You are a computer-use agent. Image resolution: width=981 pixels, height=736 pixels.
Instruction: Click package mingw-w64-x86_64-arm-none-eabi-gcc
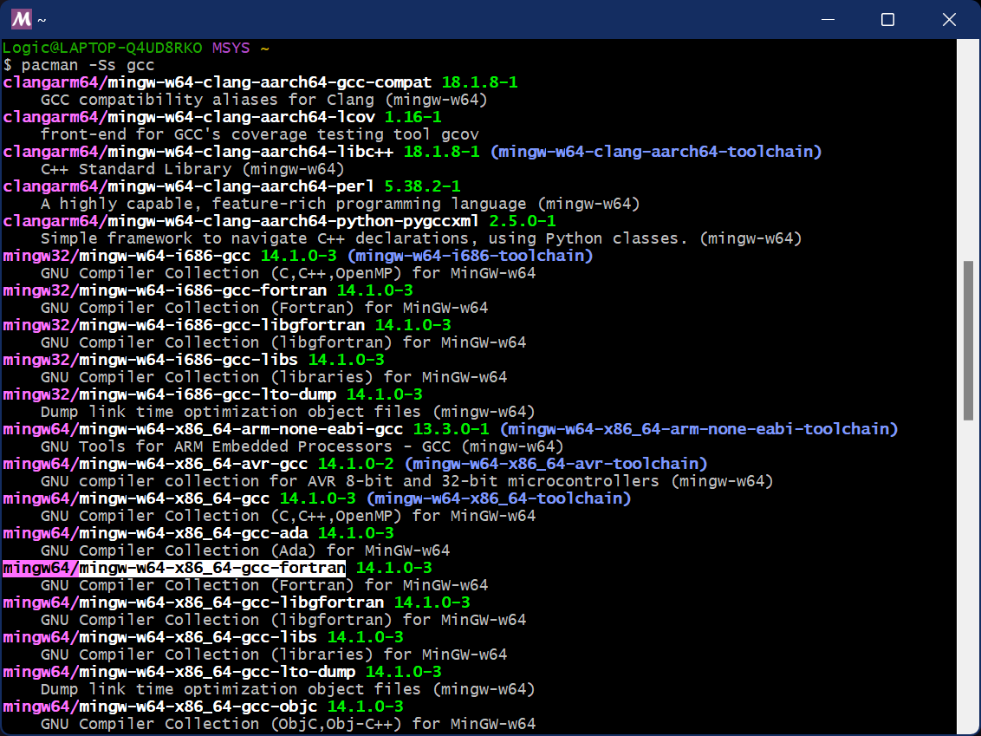point(241,429)
